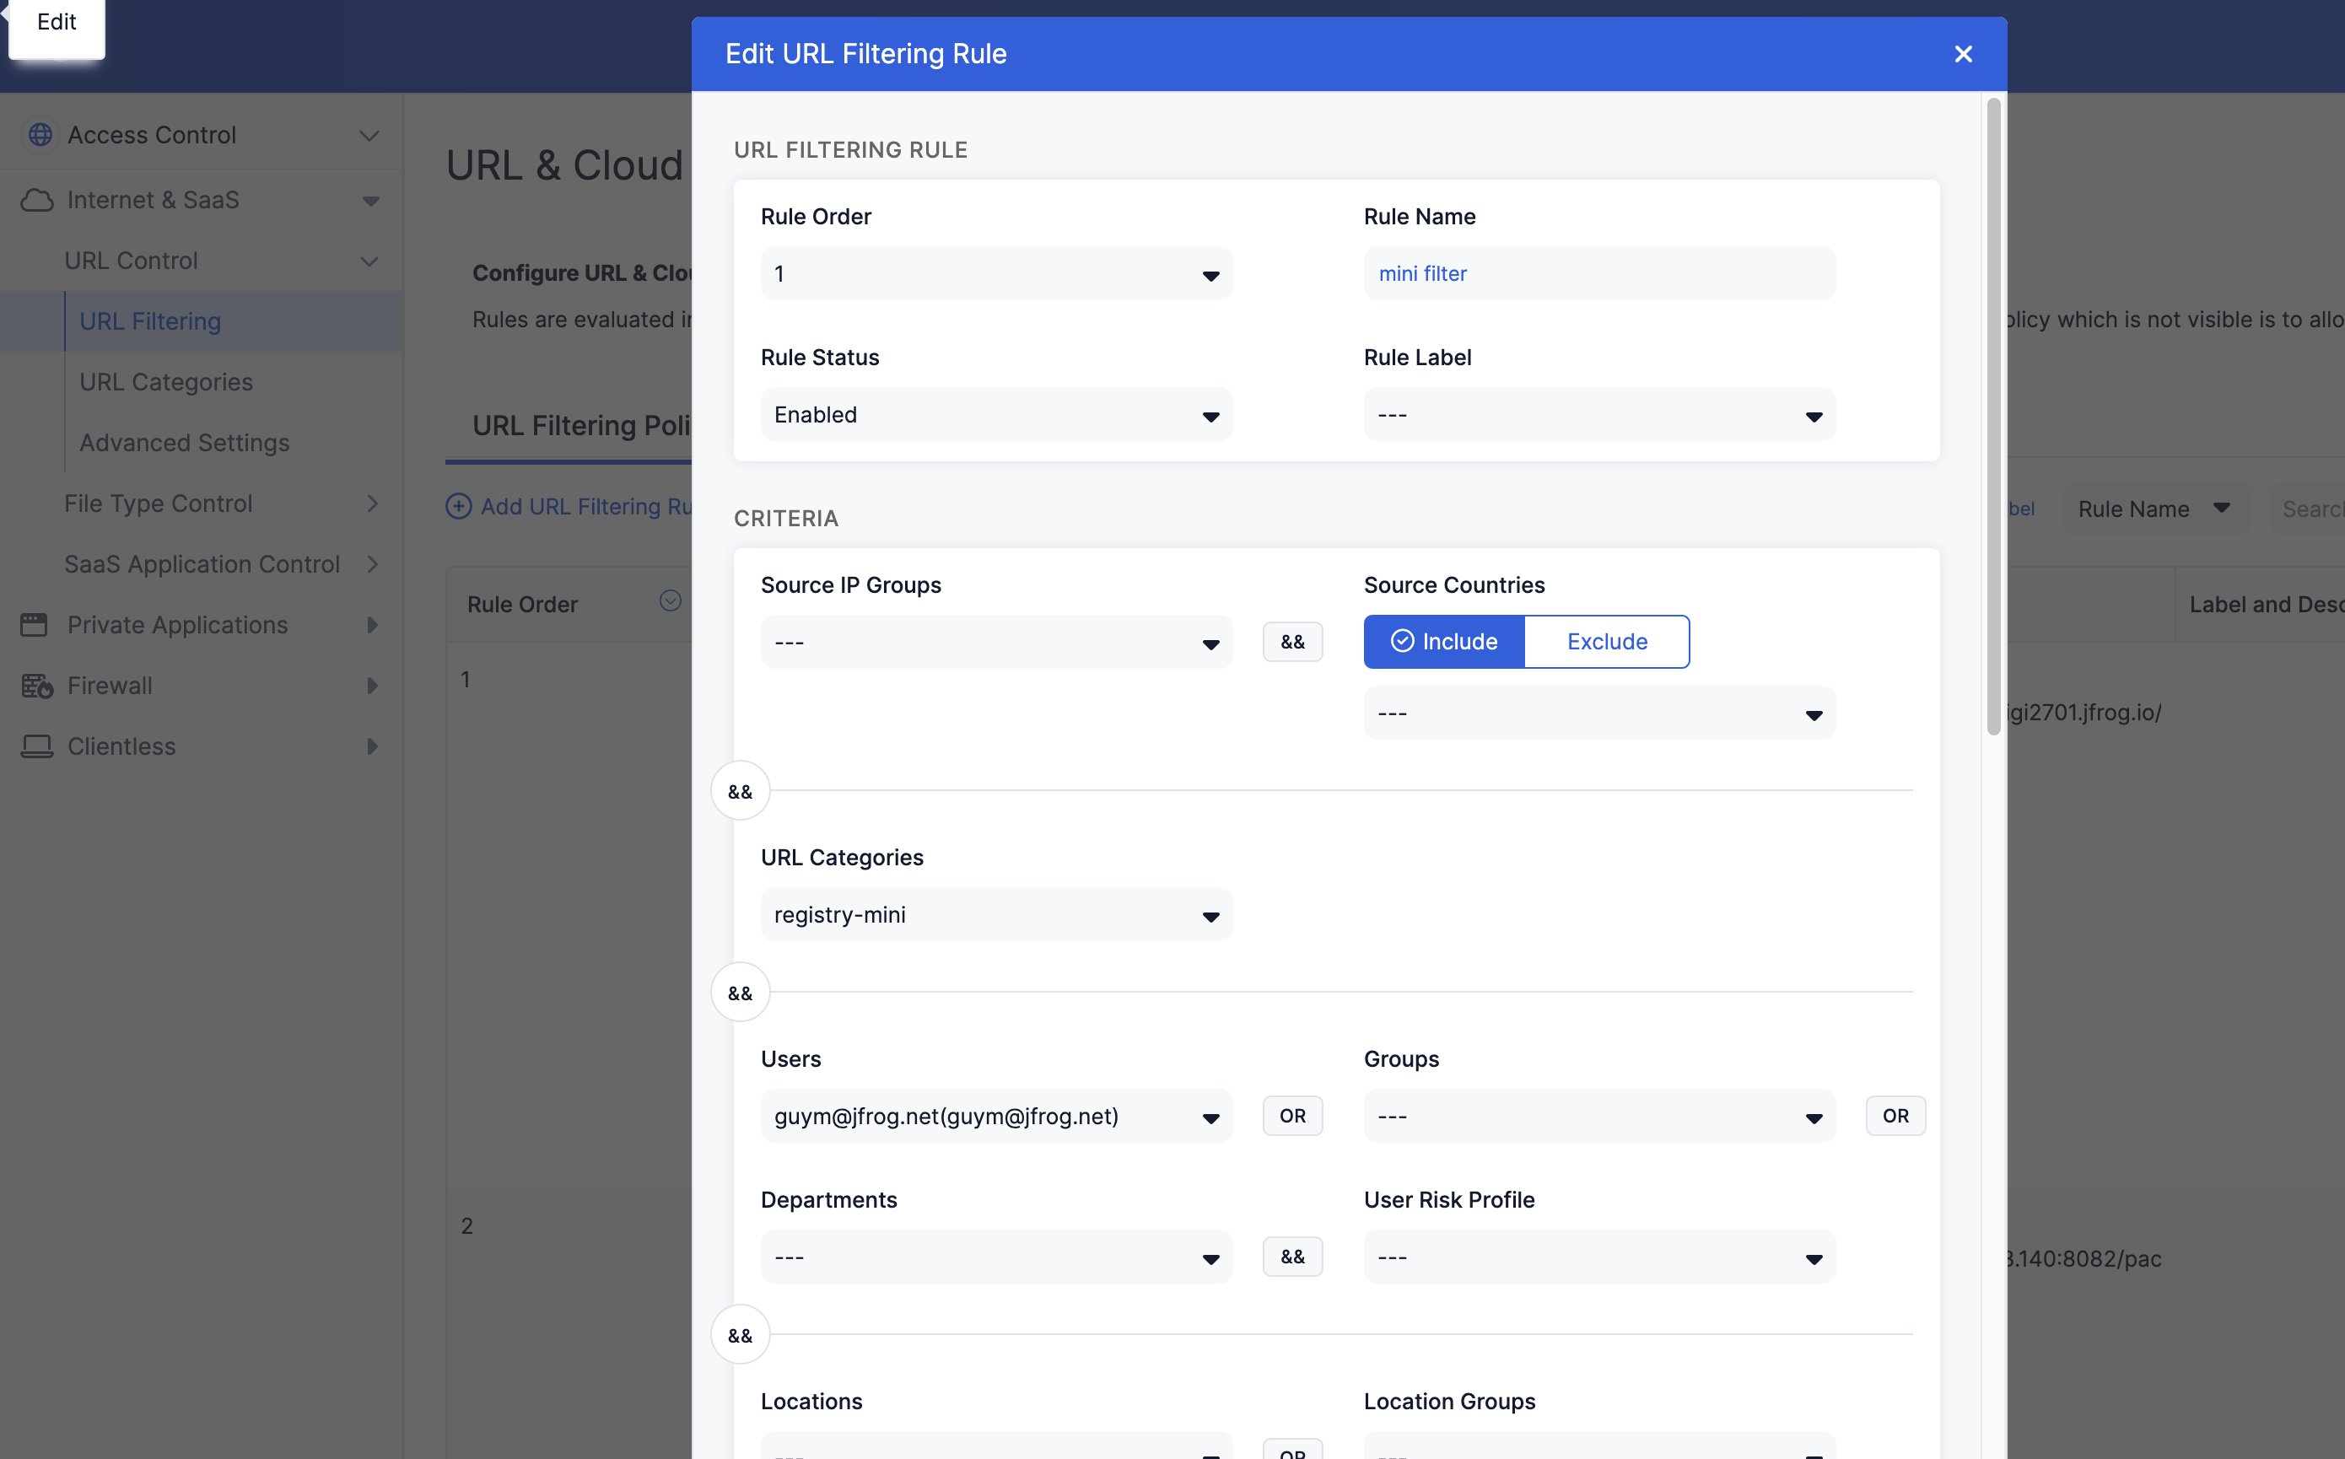Expand the Clientless section
This screenshot has height=1459, width=2345.
373,747
